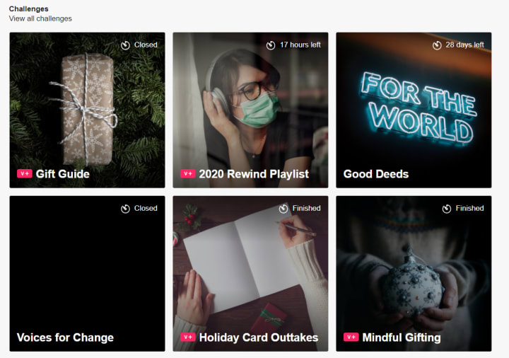Click the V+ badge next to Gift Guide
The height and width of the screenshot is (358, 509).
(x=25, y=174)
